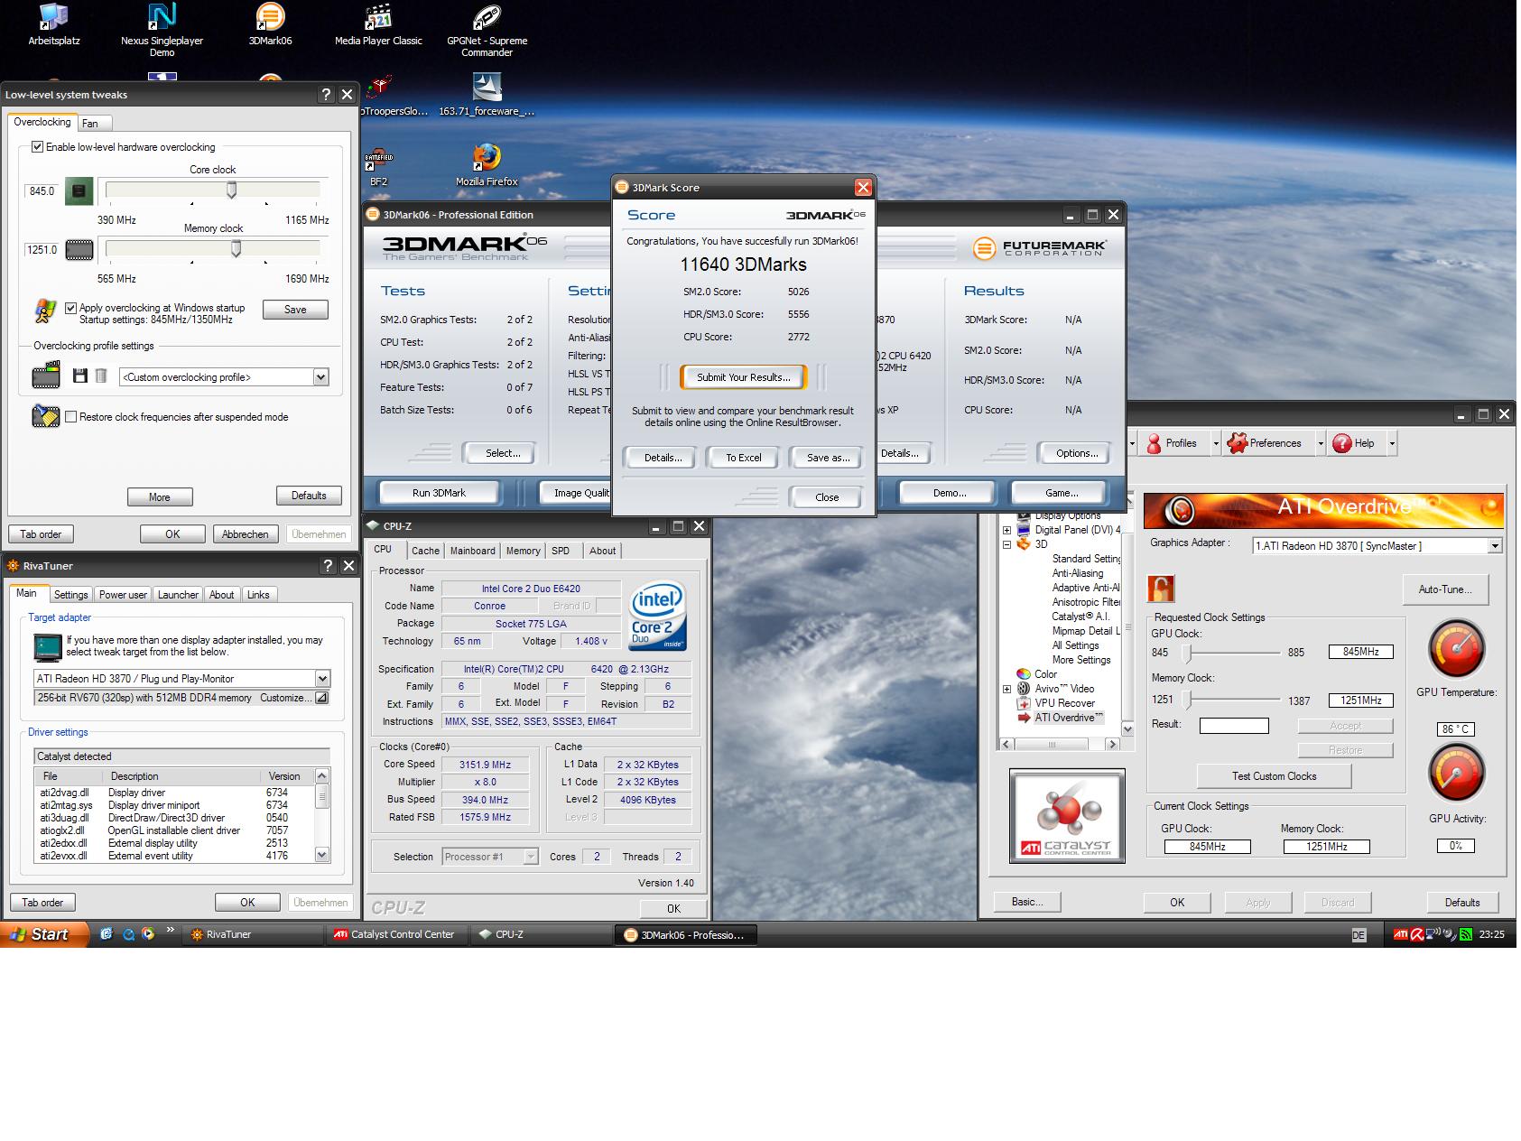Click the Profiles icon in Catalyst toolbar
The image size is (1521, 1141).
(x=1154, y=443)
